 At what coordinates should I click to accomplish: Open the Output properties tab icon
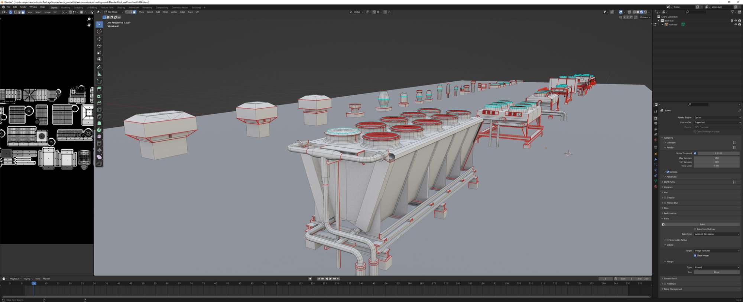pyautogui.click(x=656, y=124)
